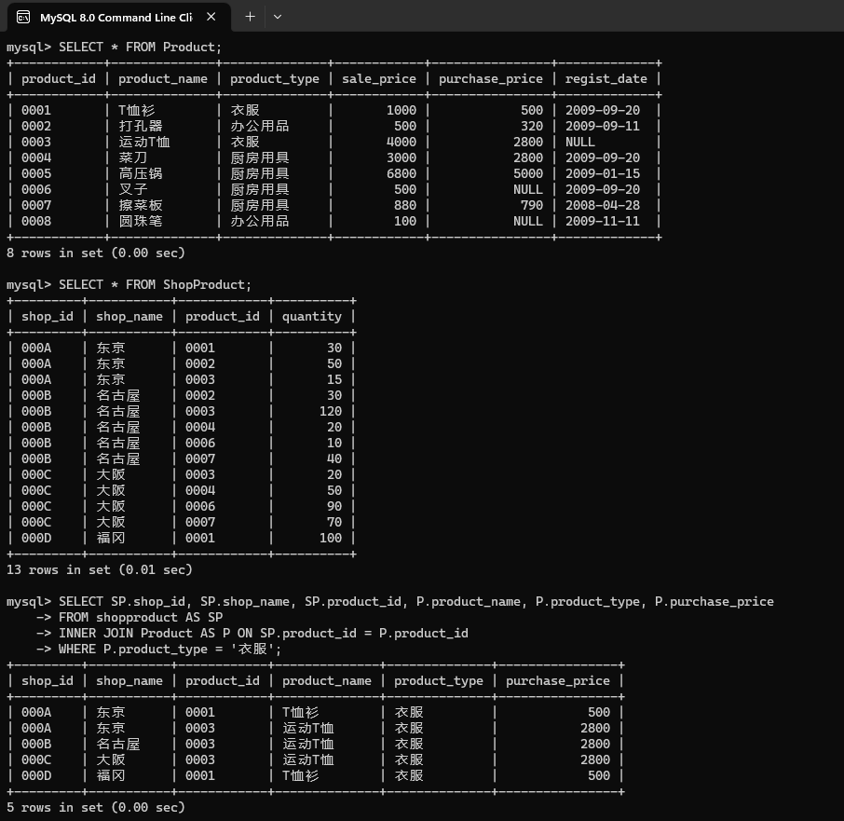This screenshot has width=844, height=821.
Task: Expand the new-tab profile dropdown chevron
Action: pyautogui.click(x=277, y=17)
